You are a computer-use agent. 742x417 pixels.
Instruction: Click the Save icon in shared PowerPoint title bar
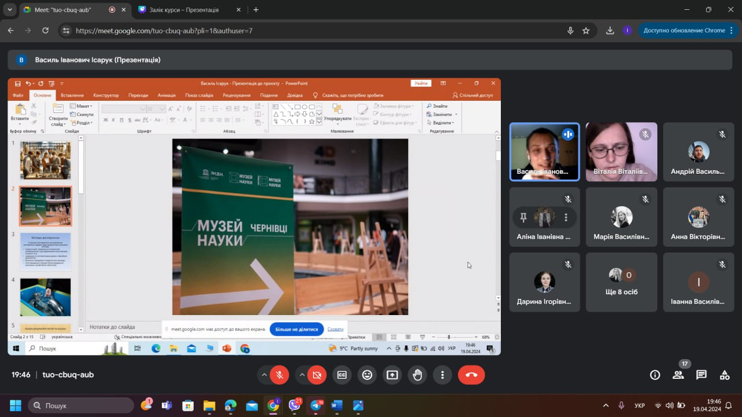click(17, 83)
